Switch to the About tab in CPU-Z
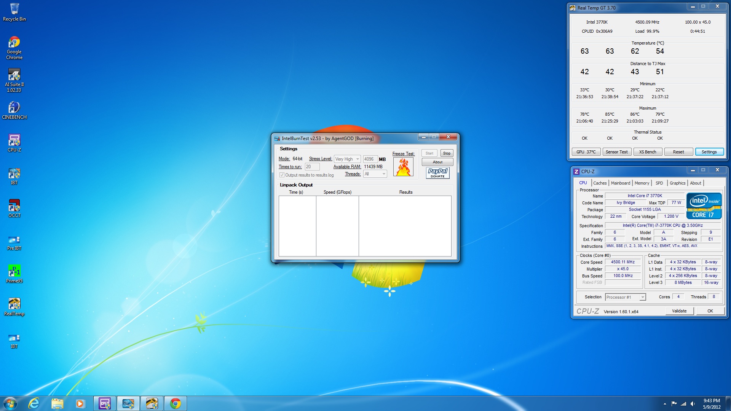The image size is (731, 411). pos(695,183)
